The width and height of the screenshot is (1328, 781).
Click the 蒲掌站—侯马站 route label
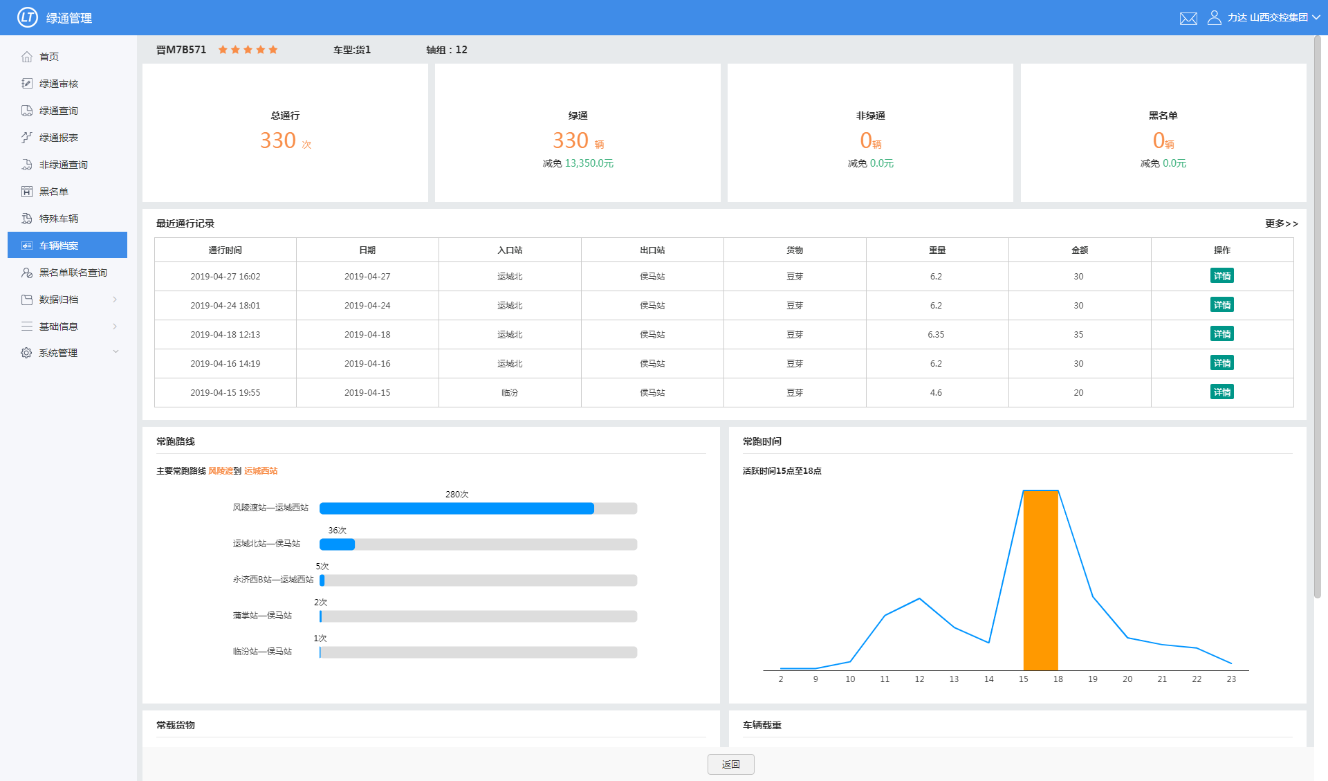pyautogui.click(x=262, y=616)
